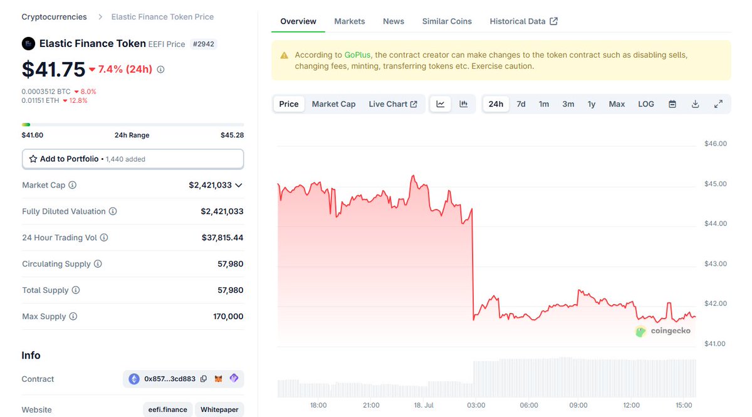This screenshot has width=752, height=417.
Task: Set chart range to 1y
Action: click(x=592, y=104)
